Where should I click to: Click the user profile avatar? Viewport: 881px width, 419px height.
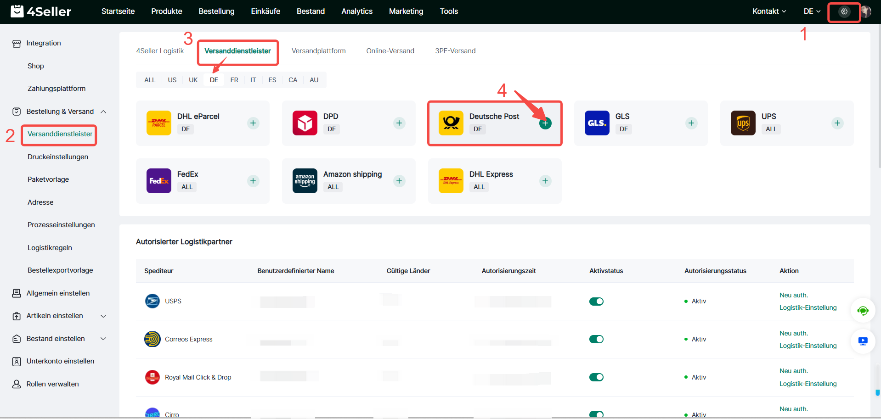(866, 11)
